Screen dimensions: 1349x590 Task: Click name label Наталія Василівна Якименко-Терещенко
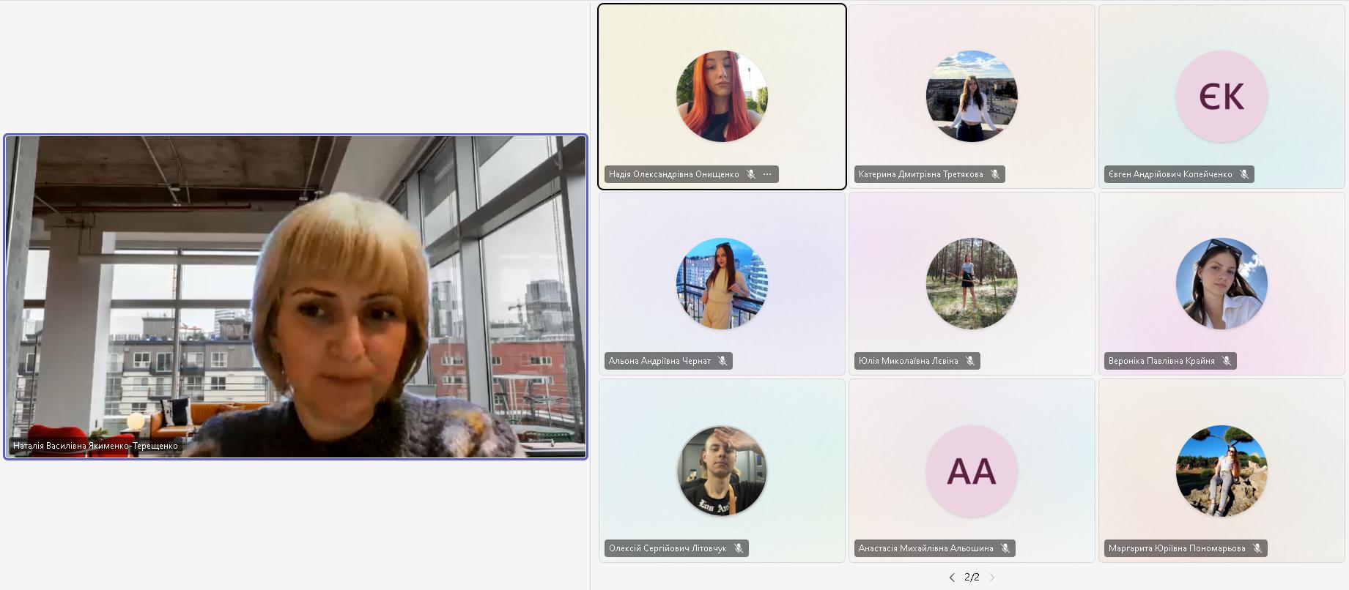[x=95, y=446]
